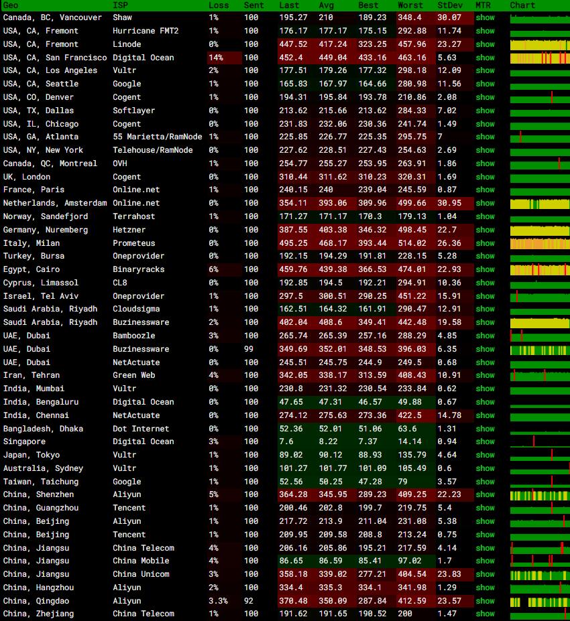Open MTR for China, Shenzhen Aliyun
This screenshot has height=621, width=570.
point(486,494)
